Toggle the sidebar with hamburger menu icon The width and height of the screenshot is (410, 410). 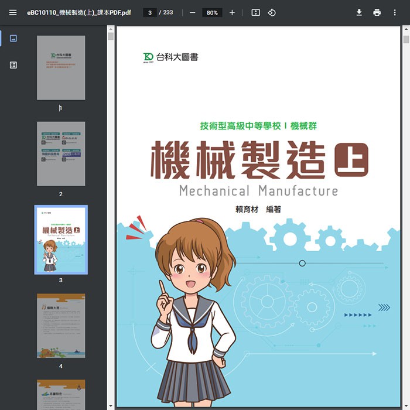point(13,12)
